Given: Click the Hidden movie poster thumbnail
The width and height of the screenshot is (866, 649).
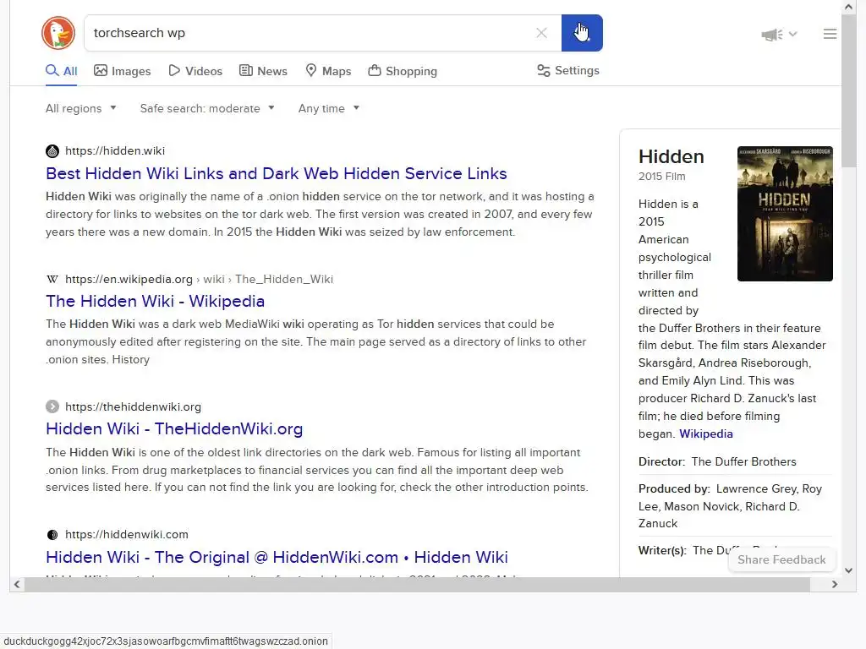Looking at the screenshot, I should coord(785,214).
